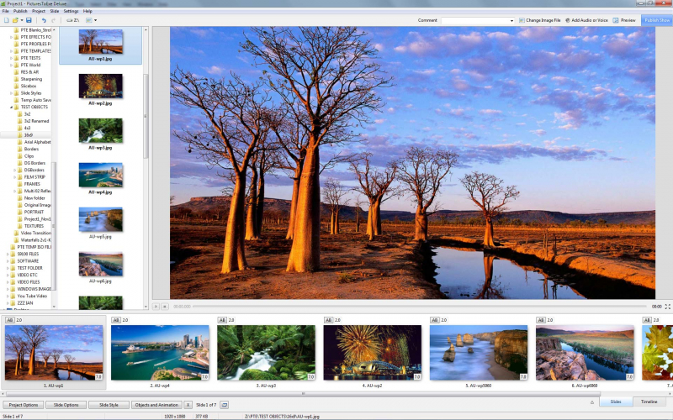
Task: Open the Slide menu
Action: pyautogui.click(x=55, y=11)
